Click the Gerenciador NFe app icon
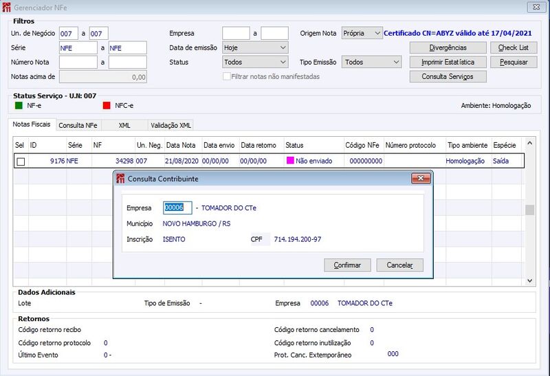Image resolution: width=550 pixels, height=376 pixels. 6,8
